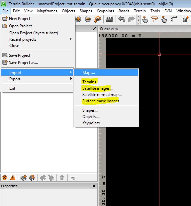
Task: Click the red crosshair marker in scene view
Action: click(159, 54)
